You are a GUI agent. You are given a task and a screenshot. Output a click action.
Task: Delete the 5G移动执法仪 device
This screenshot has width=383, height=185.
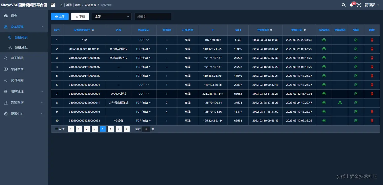coord(372,58)
